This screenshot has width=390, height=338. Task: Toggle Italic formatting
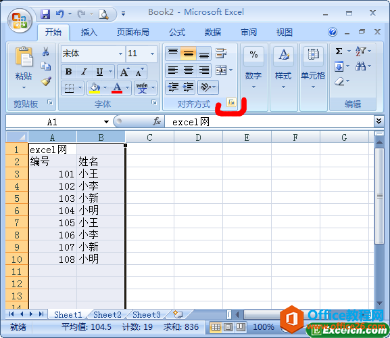point(84,72)
